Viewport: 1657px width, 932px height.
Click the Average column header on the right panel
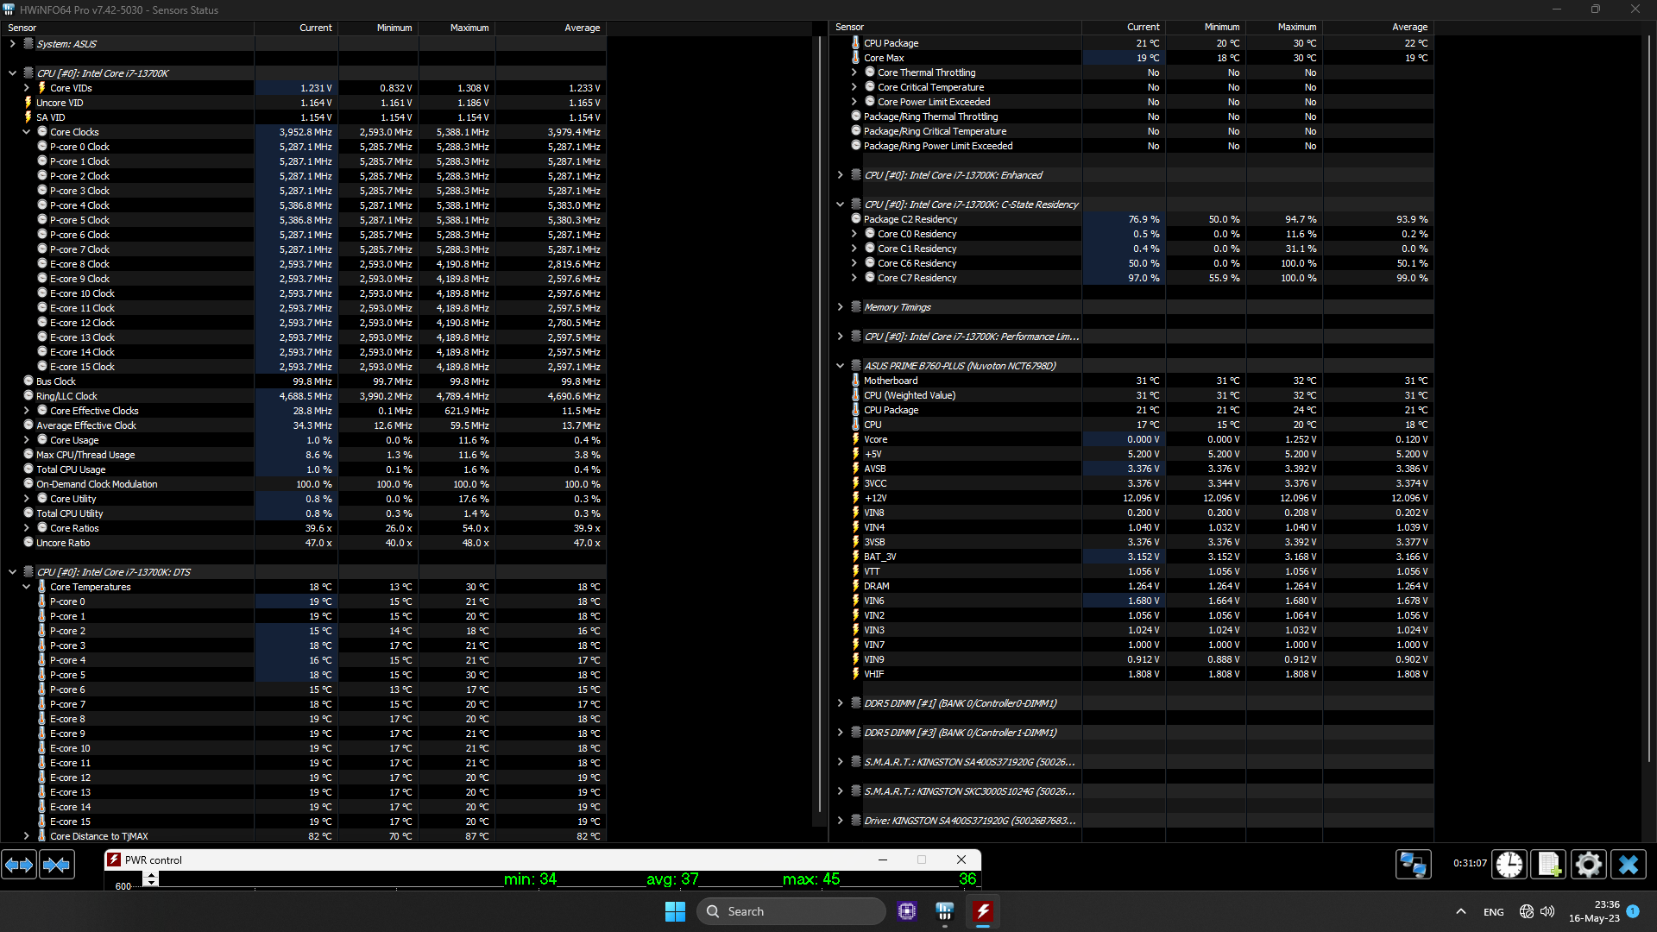tap(1409, 28)
